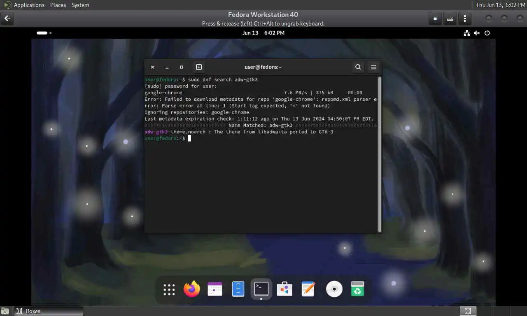This screenshot has height=316, width=527.
Task: Open the System menu
Action: point(80,5)
